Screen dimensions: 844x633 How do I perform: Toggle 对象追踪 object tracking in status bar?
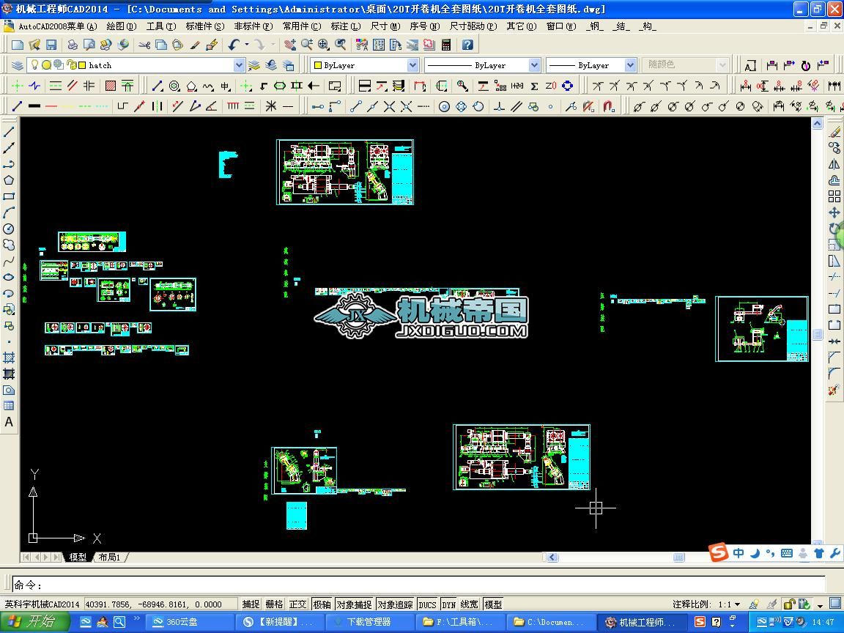[x=395, y=604]
